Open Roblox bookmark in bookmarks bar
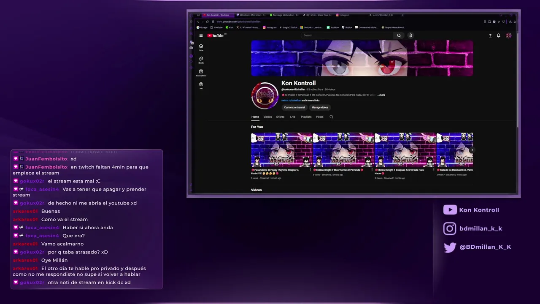 pyautogui.click(x=347, y=27)
